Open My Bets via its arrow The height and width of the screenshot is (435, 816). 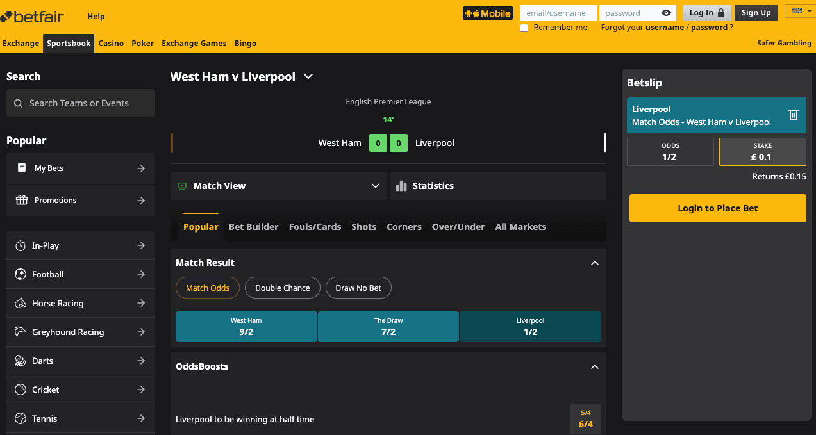(141, 168)
